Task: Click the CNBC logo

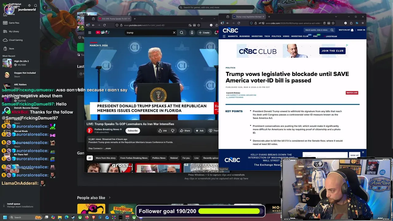Action: click(230, 30)
